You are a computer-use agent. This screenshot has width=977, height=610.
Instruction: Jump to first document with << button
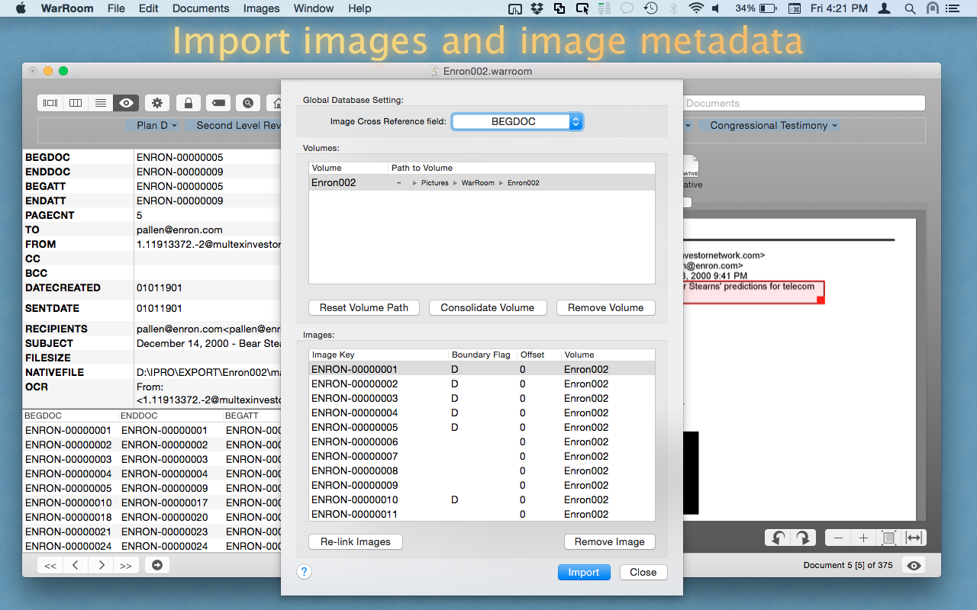[50, 565]
